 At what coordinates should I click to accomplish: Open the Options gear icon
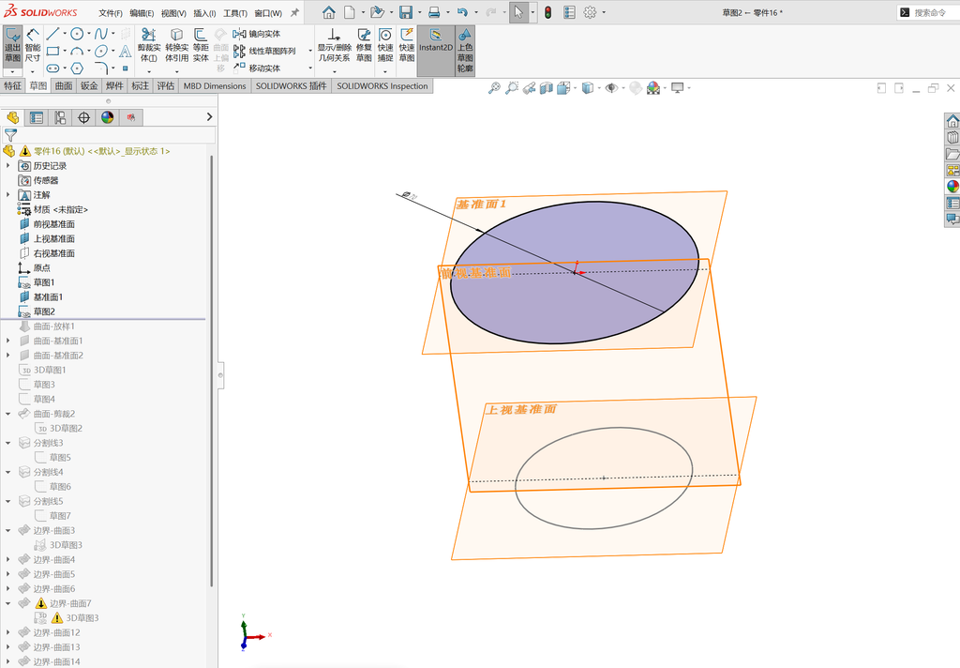(x=591, y=12)
